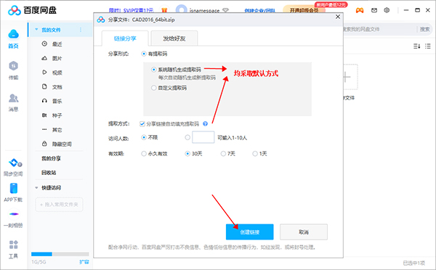This screenshot has height=270, width=436.
Task: Click the SVIP promotion link in title bar
Action: pyautogui.click(x=132, y=10)
